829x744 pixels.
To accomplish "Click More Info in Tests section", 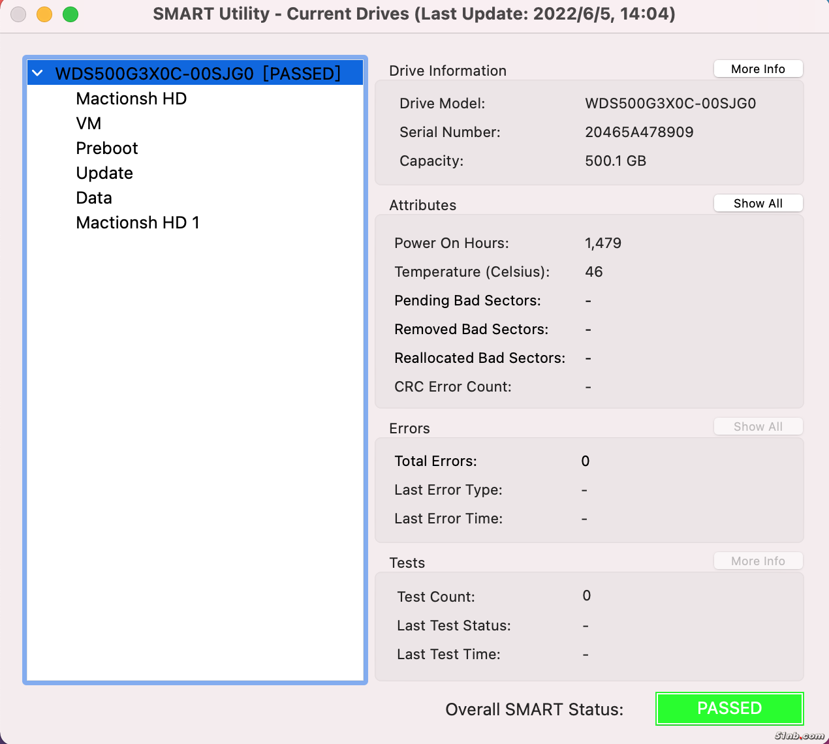I will point(758,561).
